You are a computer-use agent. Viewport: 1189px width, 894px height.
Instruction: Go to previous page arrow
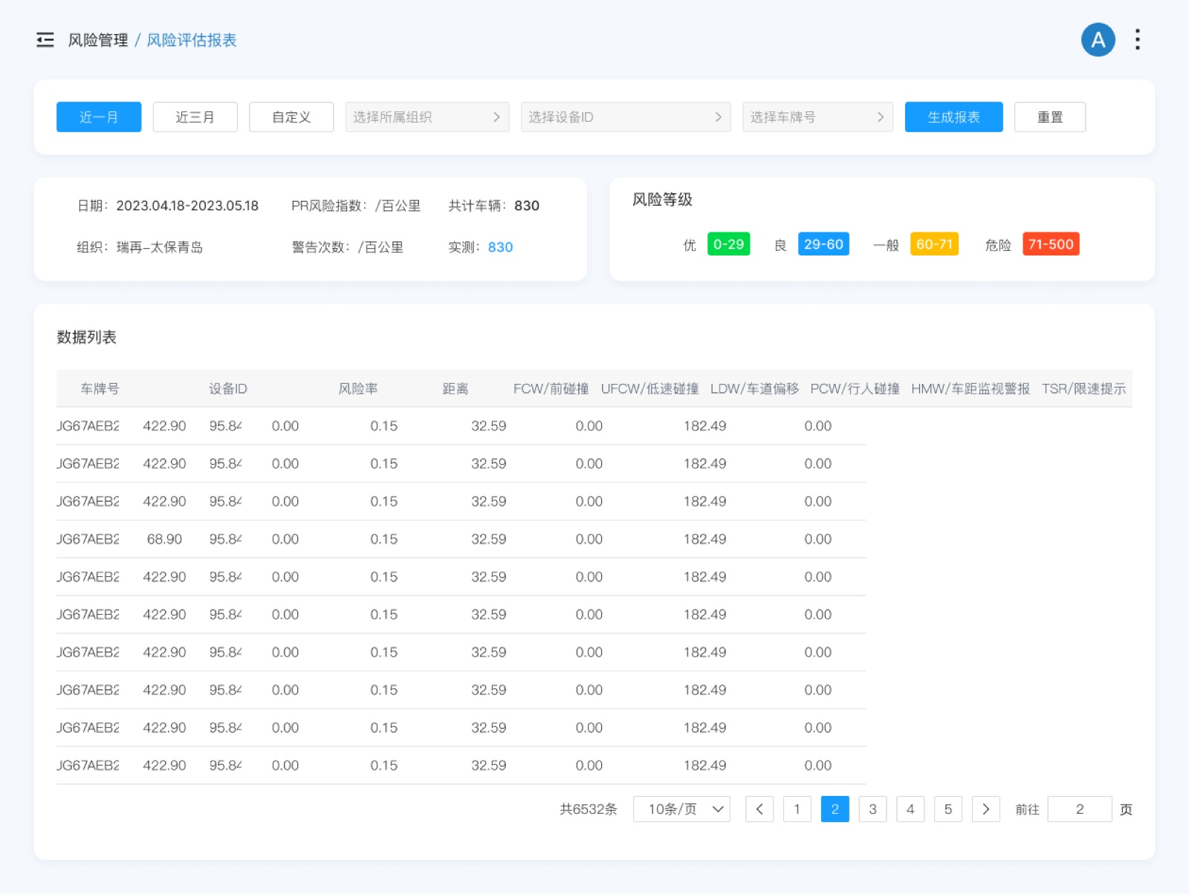[759, 809]
